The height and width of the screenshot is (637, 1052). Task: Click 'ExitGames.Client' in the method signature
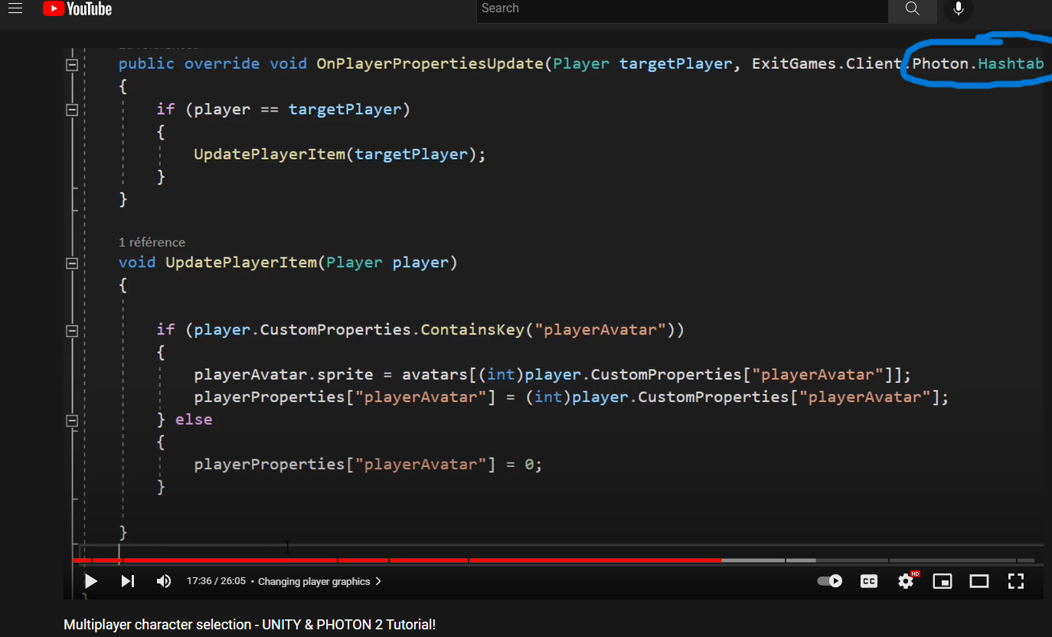click(826, 64)
